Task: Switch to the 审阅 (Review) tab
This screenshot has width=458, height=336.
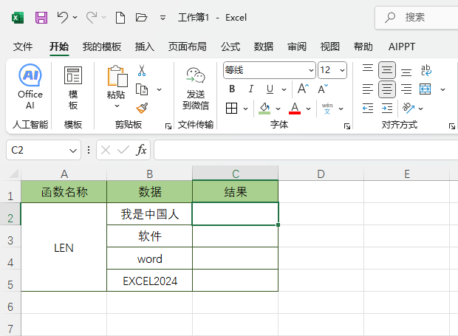Action: pyautogui.click(x=297, y=47)
